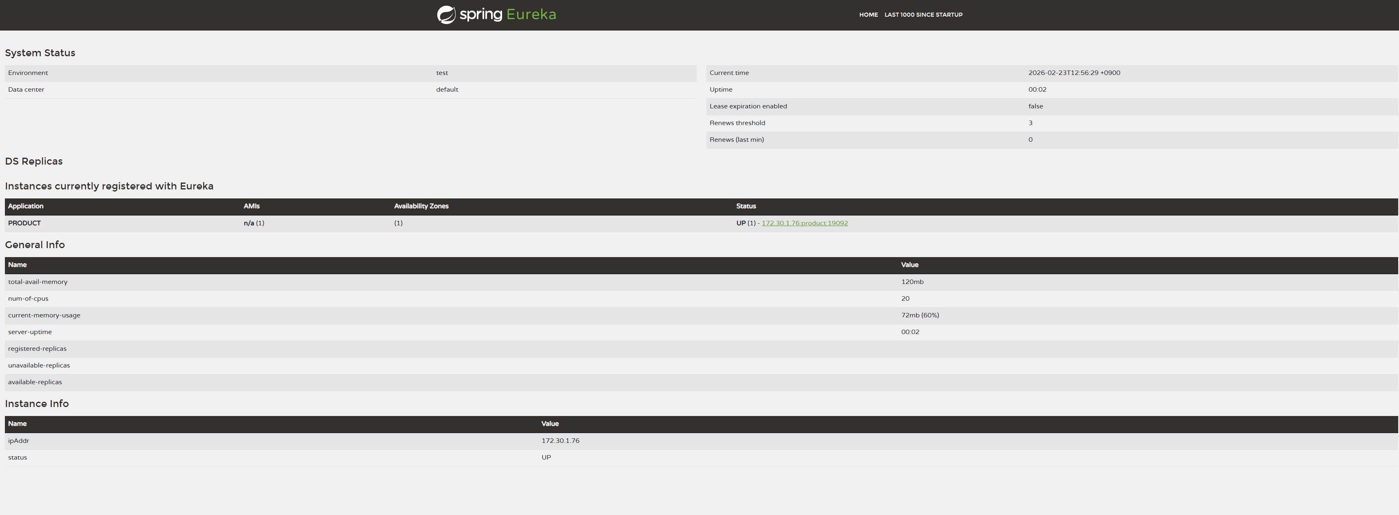Viewport: 1399px width, 515px height.
Task: Click the ipAddr value 172.30.1.76
Action: pos(560,441)
